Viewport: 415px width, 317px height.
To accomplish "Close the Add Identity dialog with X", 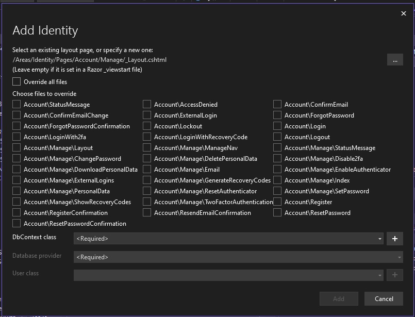I will [x=403, y=13].
